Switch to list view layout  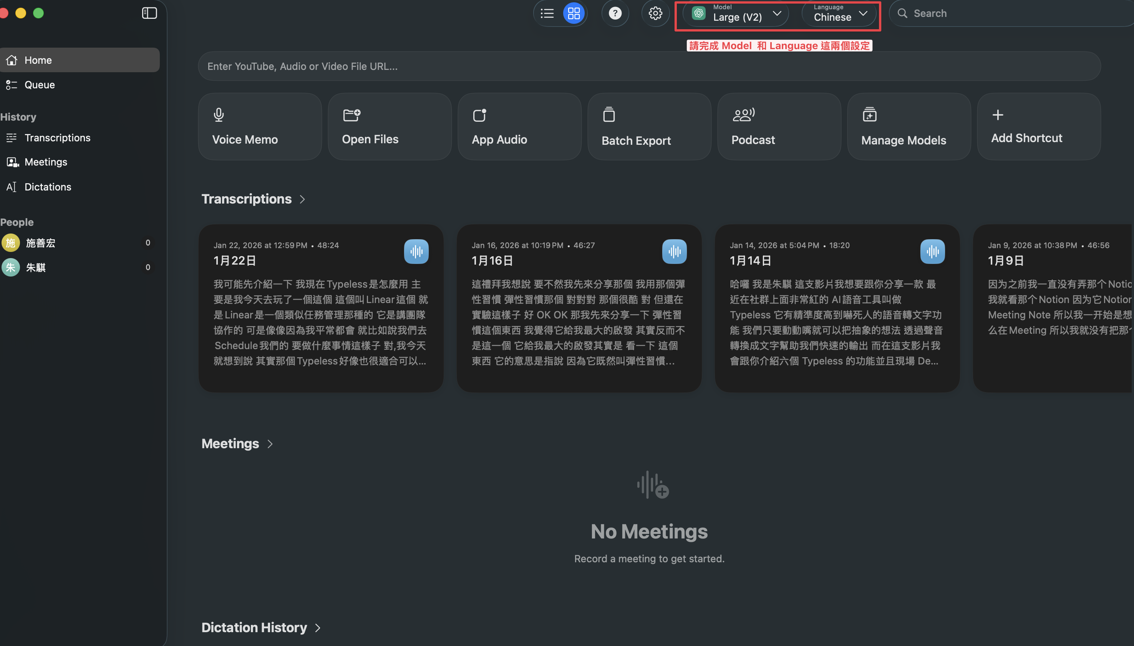[547, 13]
